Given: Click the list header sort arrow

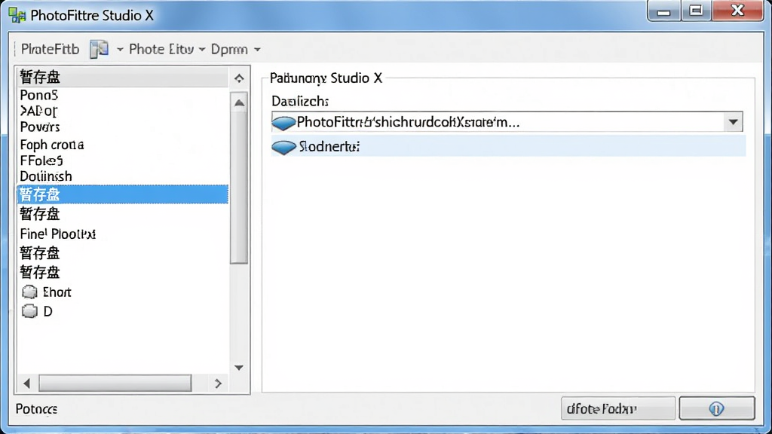Looking at the screenshot, I should pyautogui.click(x=239, y=78).
